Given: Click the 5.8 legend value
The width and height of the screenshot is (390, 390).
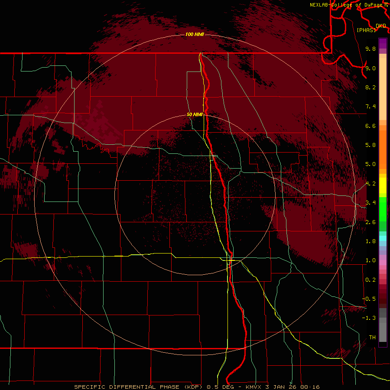Looking at the screenshot, I should (370, 145).
